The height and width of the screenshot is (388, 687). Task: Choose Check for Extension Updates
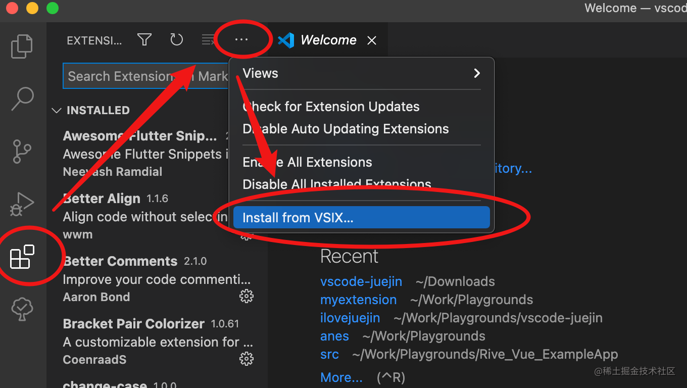(331, 106)
